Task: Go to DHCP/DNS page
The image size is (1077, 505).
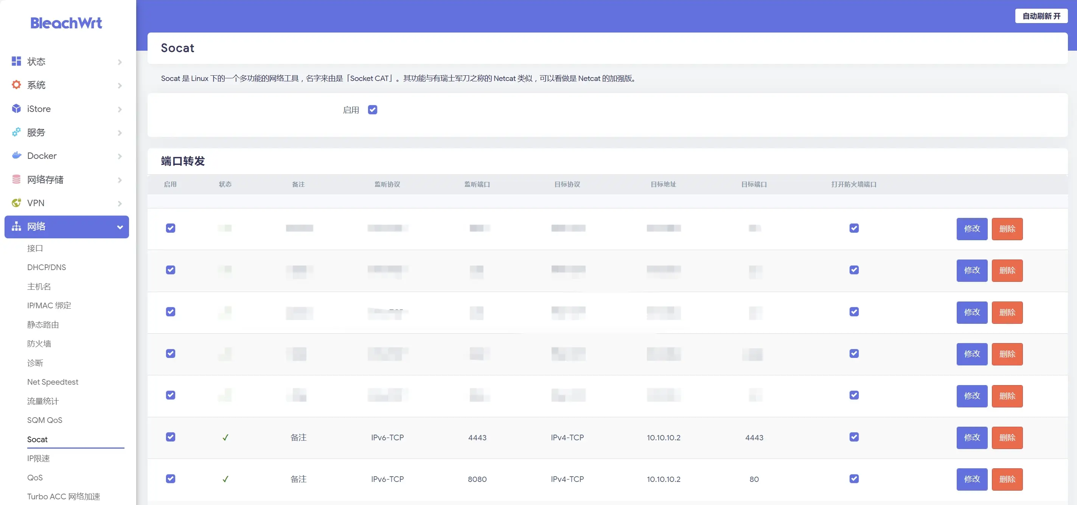Action: tap(47, 267)
